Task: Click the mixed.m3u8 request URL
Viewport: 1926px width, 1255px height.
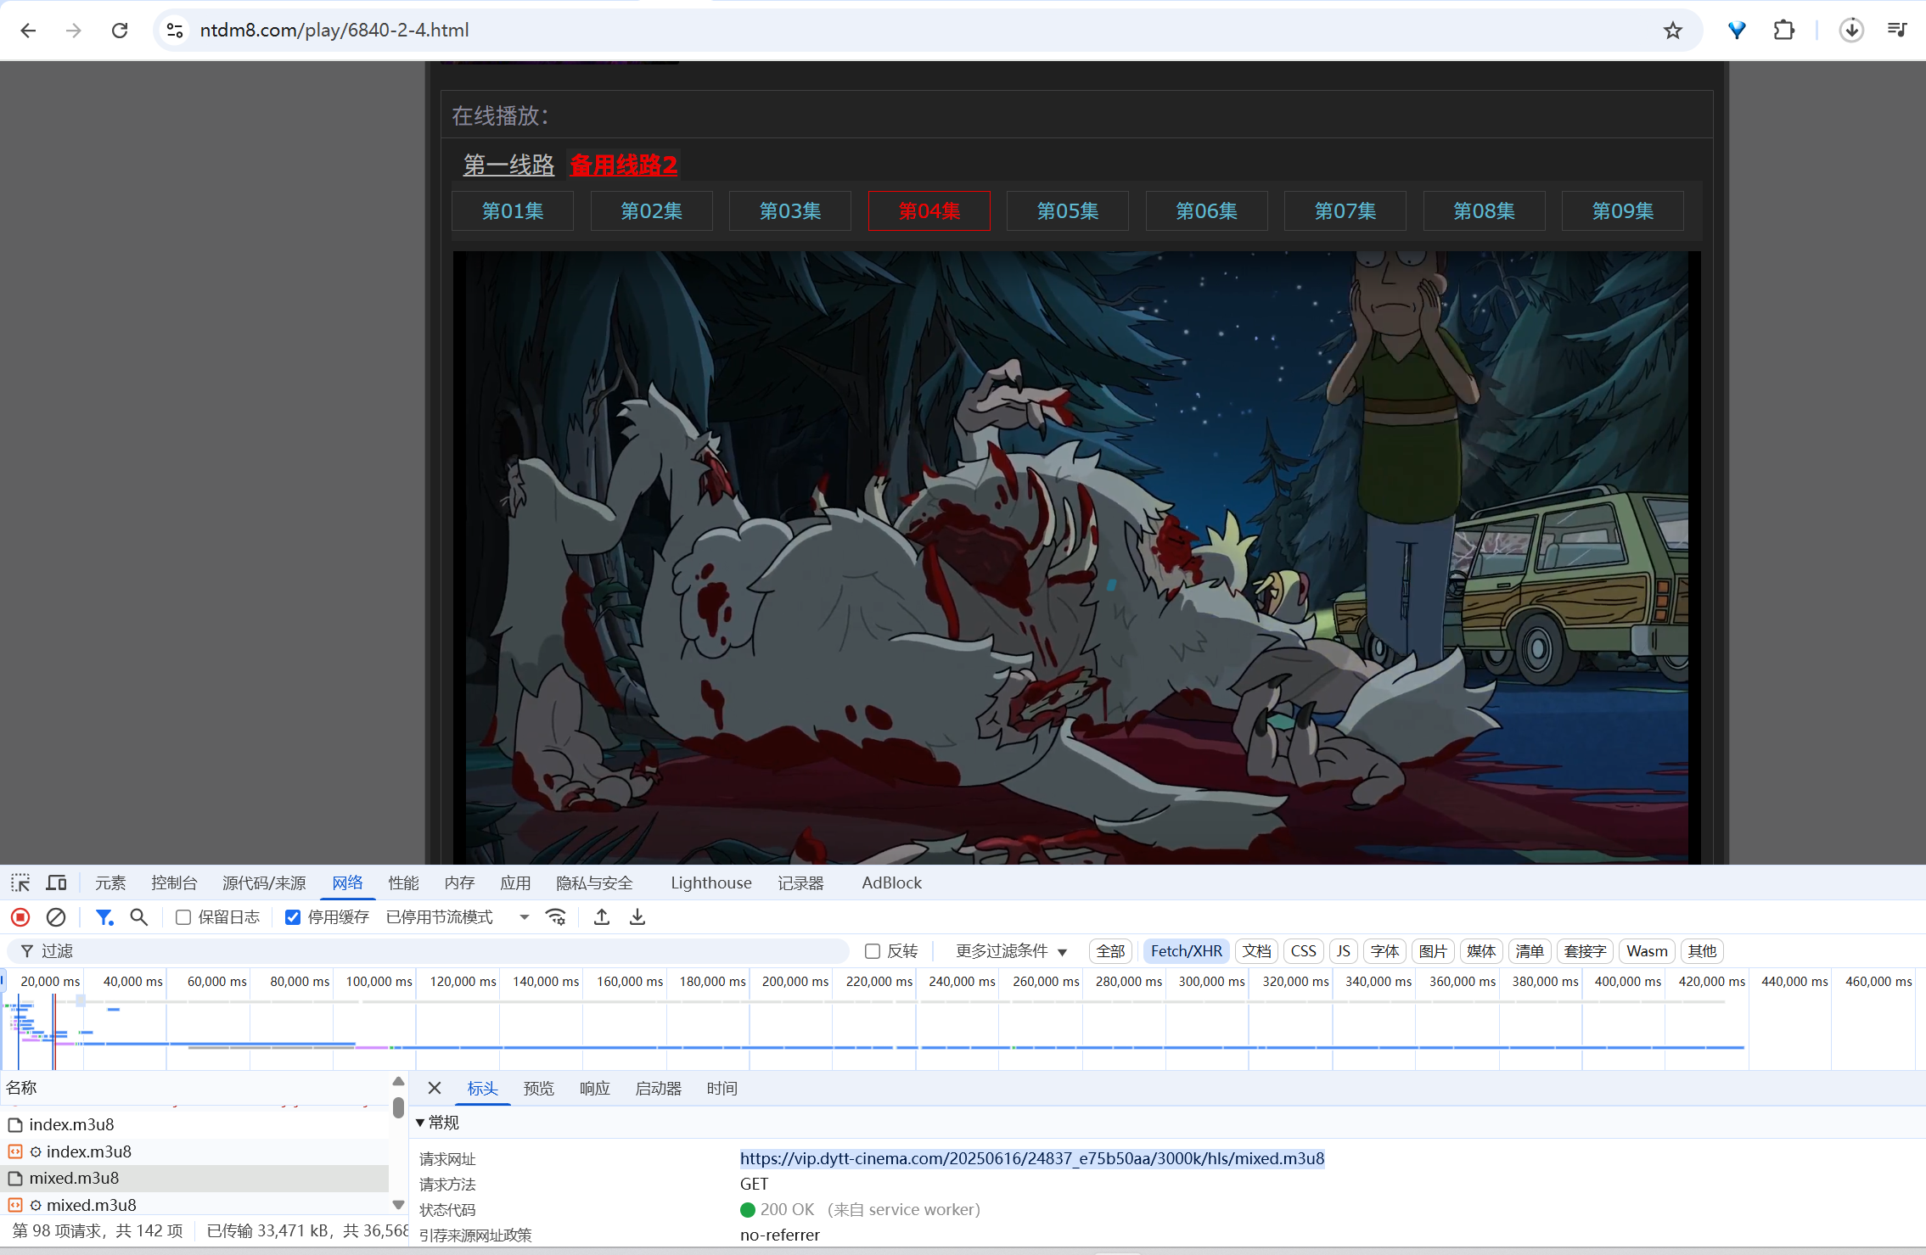Action: 1031,1158
